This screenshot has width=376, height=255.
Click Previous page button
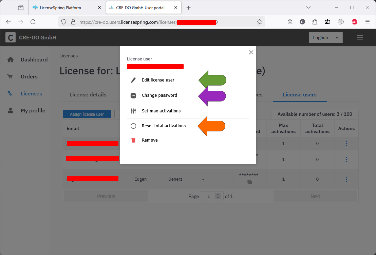click(x=106, y=196)
